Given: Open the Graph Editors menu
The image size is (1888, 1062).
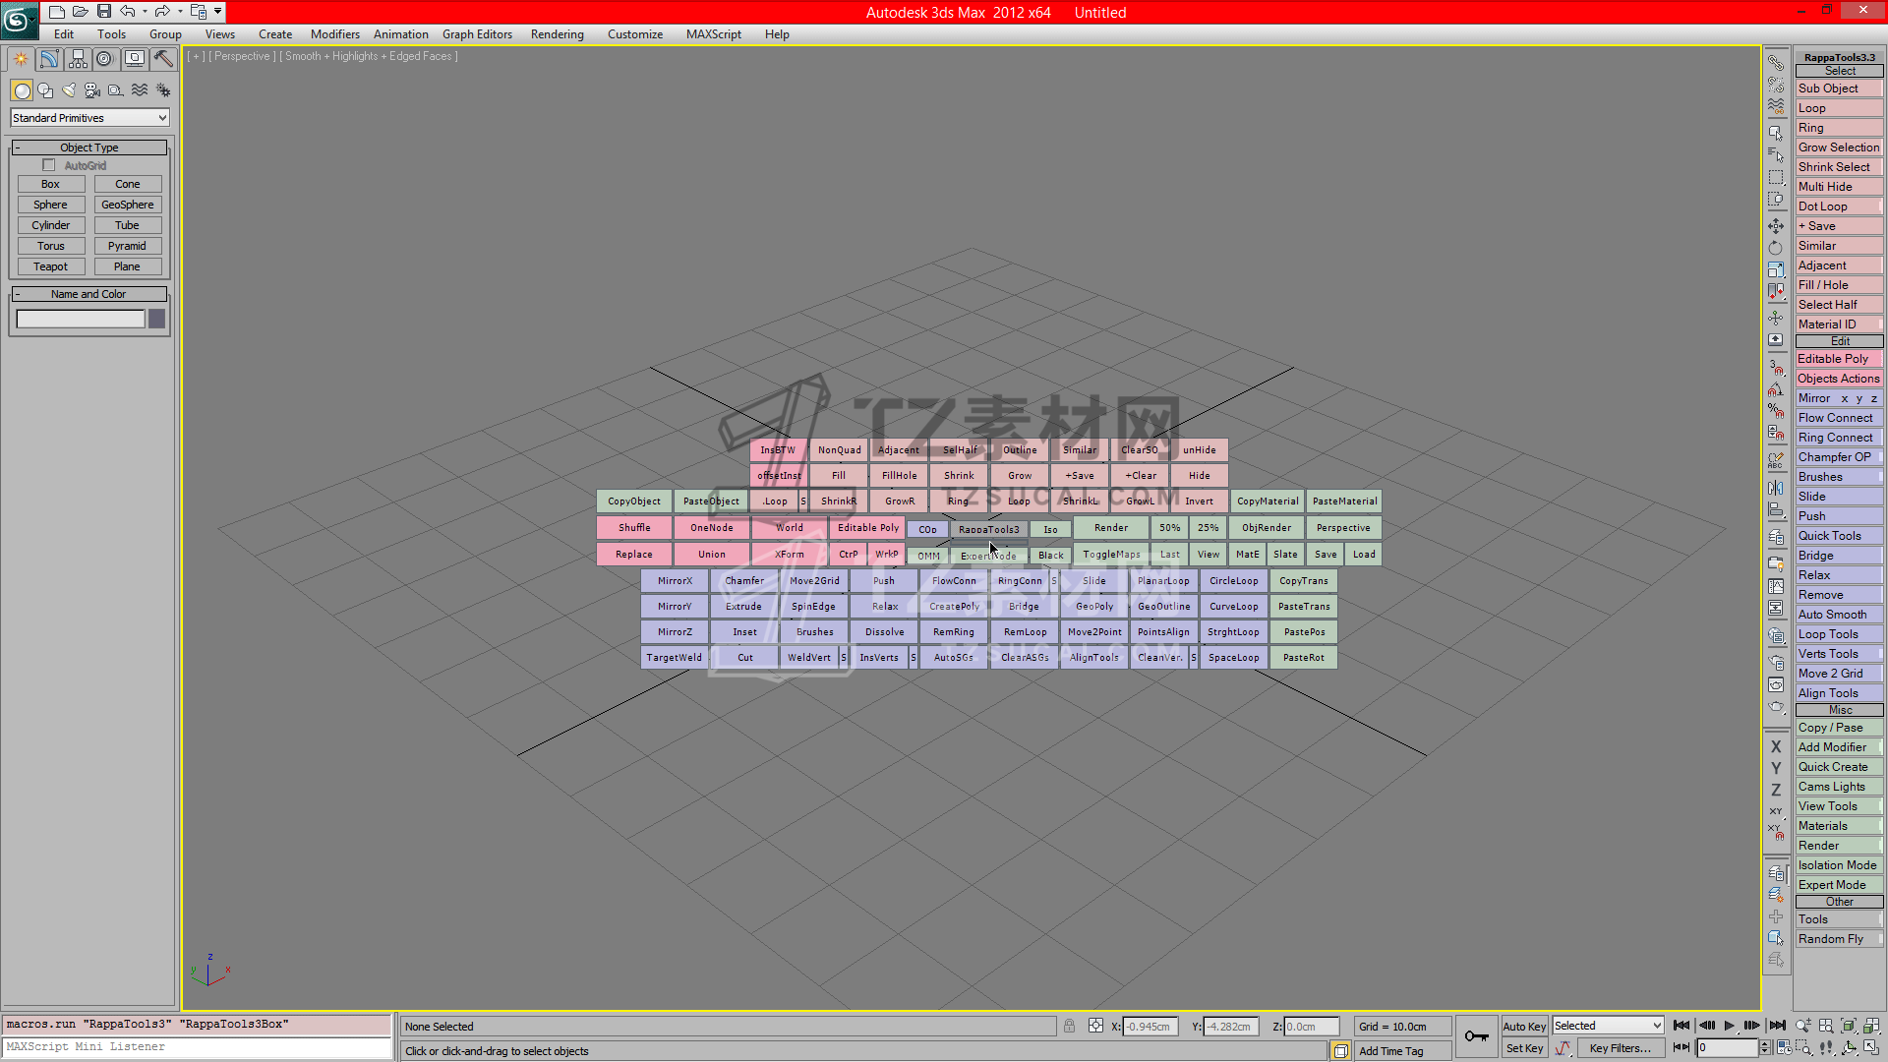Looking at the screenshot, I should [477, 34].
